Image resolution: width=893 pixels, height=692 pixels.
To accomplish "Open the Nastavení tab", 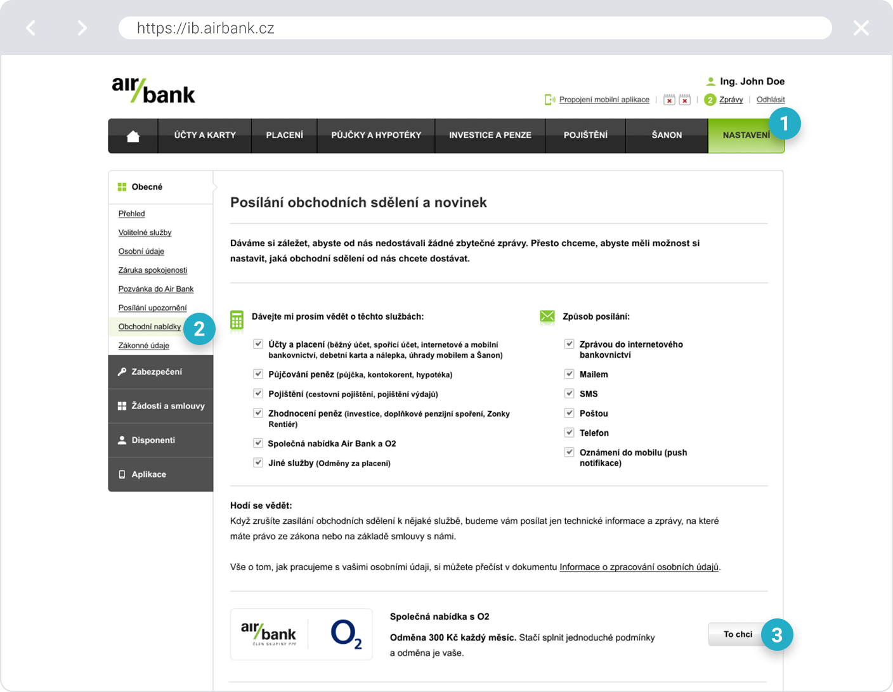I will (746, 136).
